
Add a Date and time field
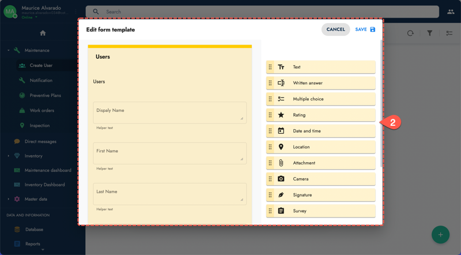(321, 131)
